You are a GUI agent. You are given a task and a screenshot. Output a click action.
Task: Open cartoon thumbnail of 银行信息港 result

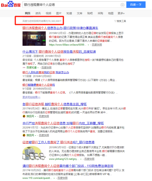[34, 153]
